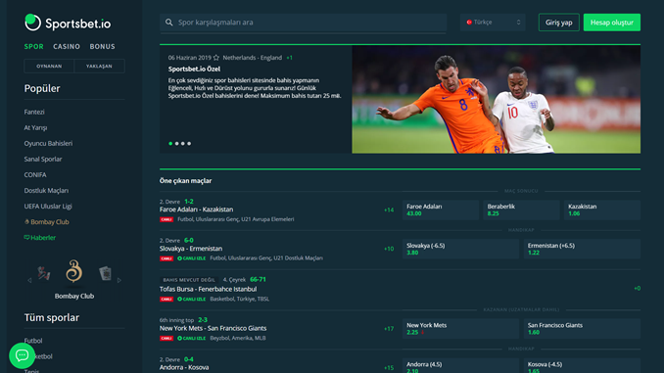Open UEFA Uluslar Ligi category

(48, 207)
